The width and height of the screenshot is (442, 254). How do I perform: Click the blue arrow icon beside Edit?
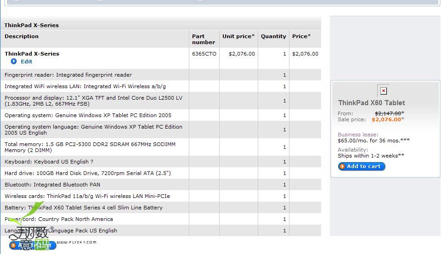[x=14, y=62]
